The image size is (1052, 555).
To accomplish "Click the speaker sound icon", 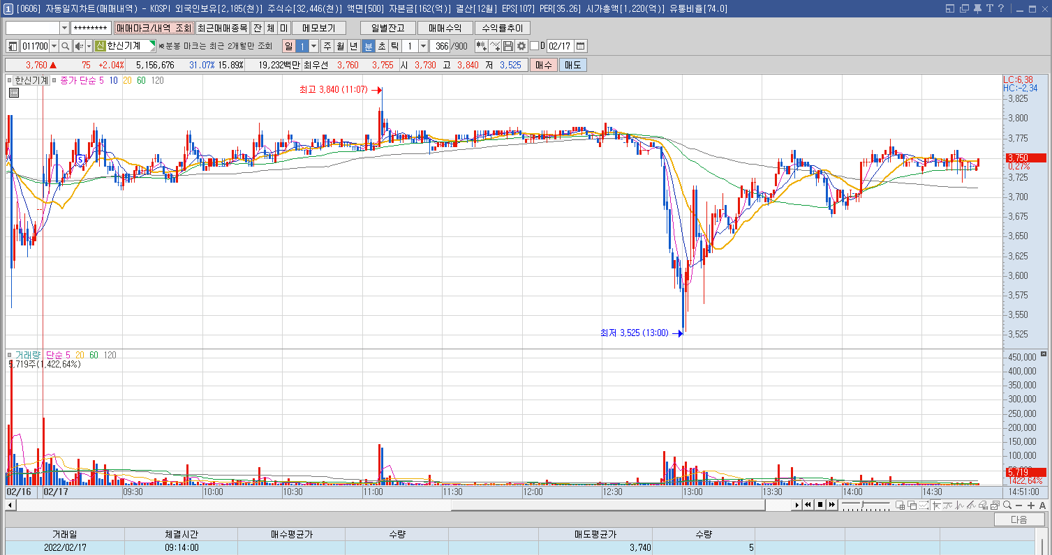I will (x=79, y=46).
